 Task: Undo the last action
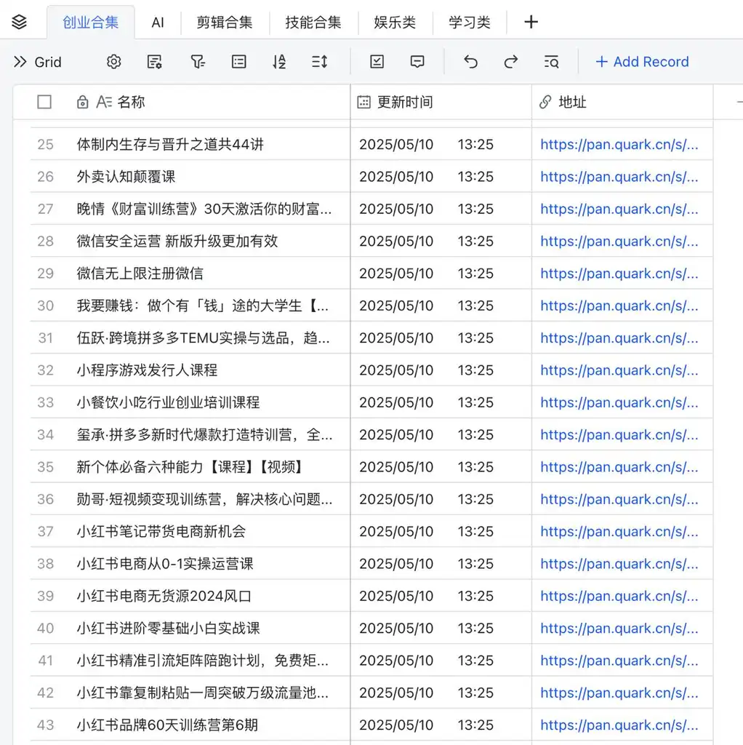pos(470,62)
